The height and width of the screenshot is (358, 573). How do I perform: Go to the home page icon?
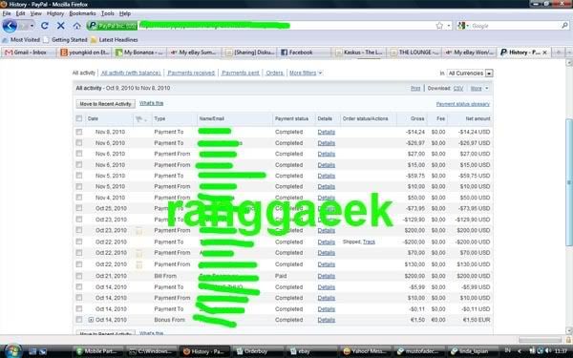76,26
